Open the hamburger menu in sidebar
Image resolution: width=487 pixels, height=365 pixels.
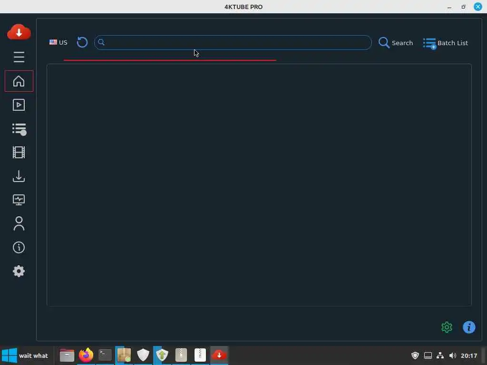point(19,57)
